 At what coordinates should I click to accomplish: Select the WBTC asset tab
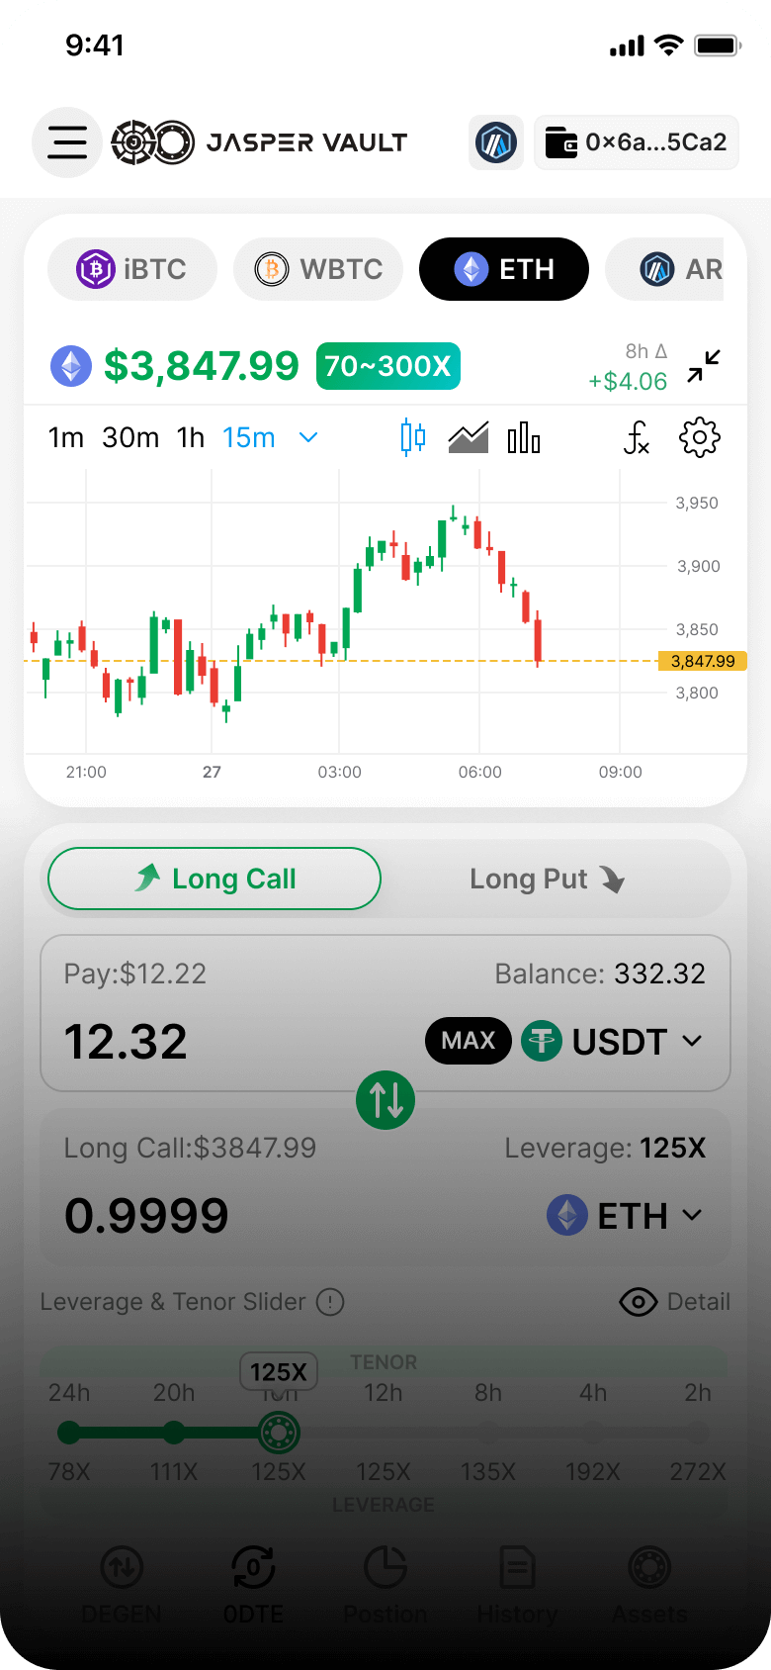pyautogui.click(x=318, y=269)
